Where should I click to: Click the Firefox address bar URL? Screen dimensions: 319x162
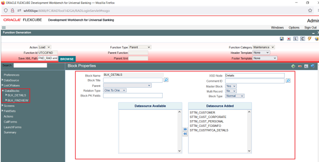coord(67,10)
